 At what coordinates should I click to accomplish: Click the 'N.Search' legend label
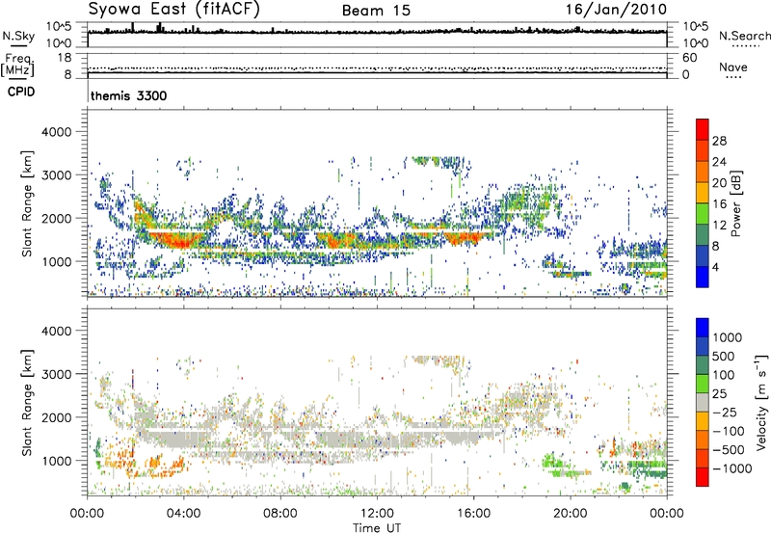pyautogui.click(x=744, y=36)
